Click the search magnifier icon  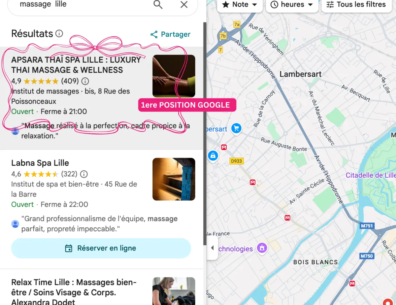coord(158,4)
